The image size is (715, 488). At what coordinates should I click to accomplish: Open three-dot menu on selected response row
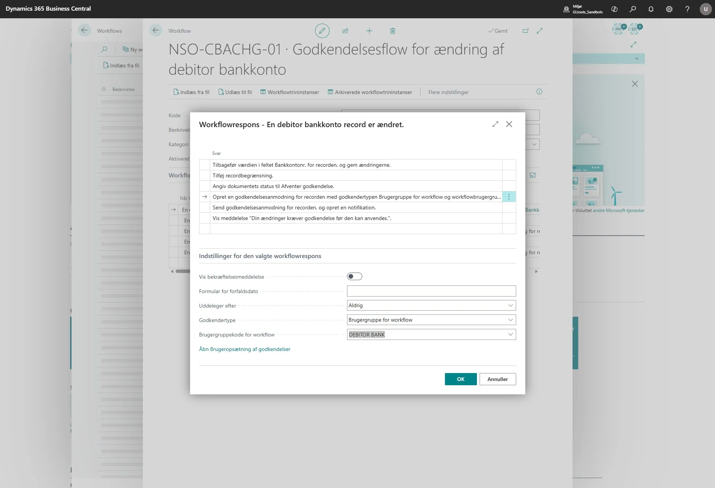tap(509, 197)
